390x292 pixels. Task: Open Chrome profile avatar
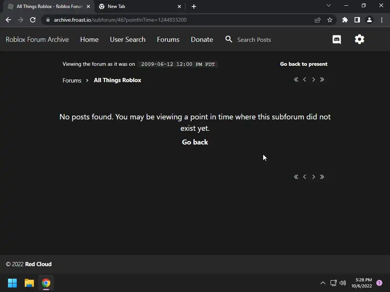tap(369, 20)
